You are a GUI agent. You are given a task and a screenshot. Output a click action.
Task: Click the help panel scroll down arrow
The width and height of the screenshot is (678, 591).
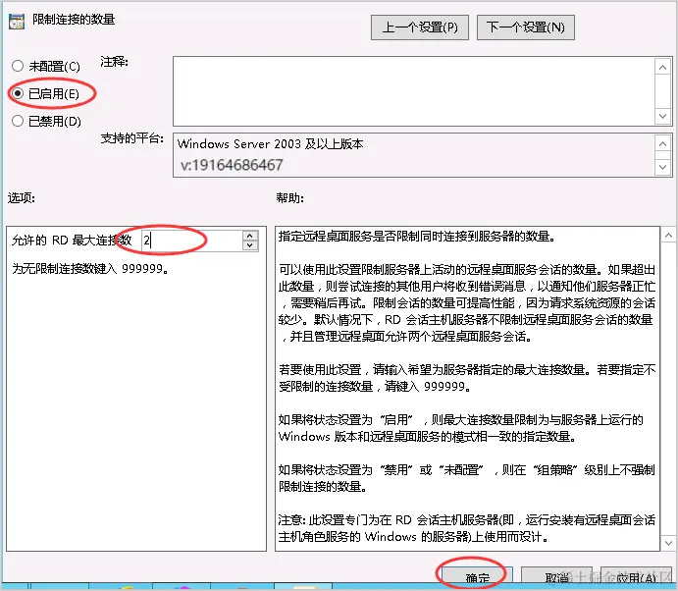tap(668, 543)
